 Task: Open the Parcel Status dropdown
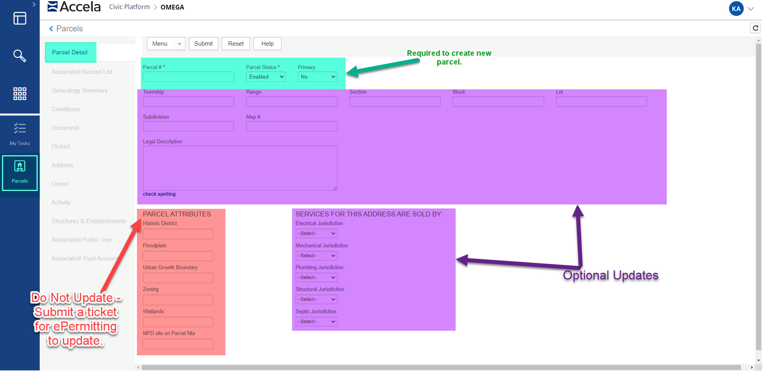266,77
